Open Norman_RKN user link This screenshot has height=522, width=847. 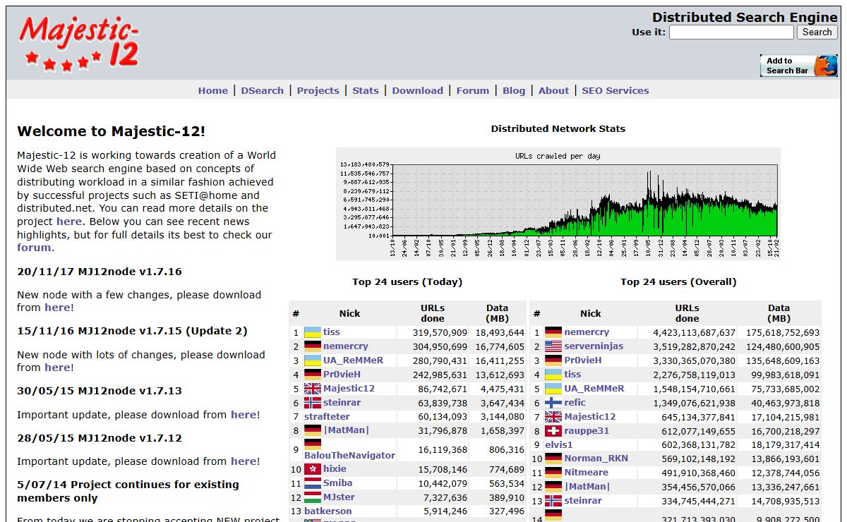click(596, 459)
